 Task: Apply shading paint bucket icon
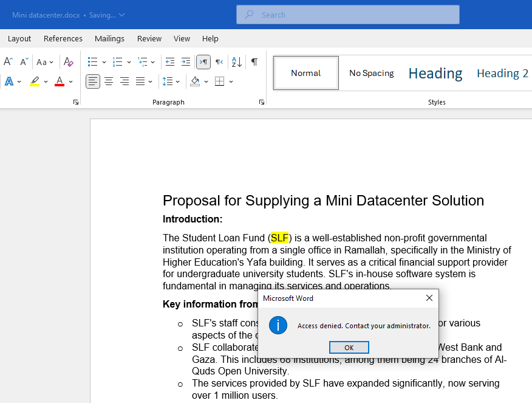pyautogui.click(x=195, y=81)
